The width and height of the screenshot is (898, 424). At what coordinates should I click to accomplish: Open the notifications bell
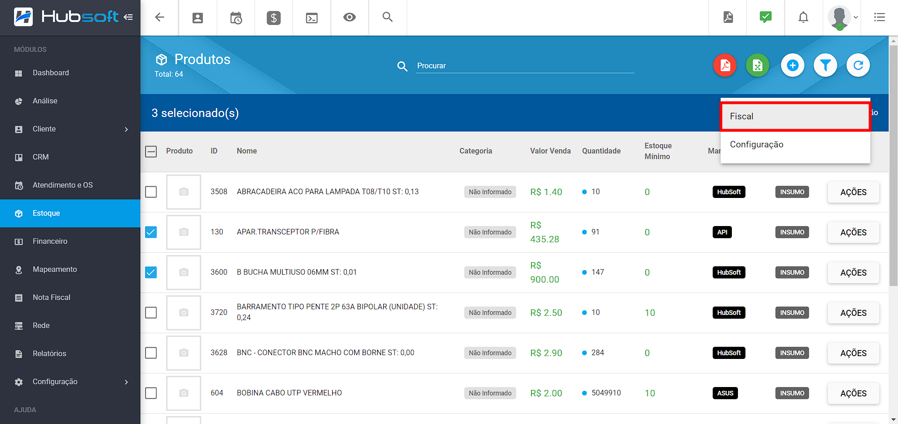(803, 17)
